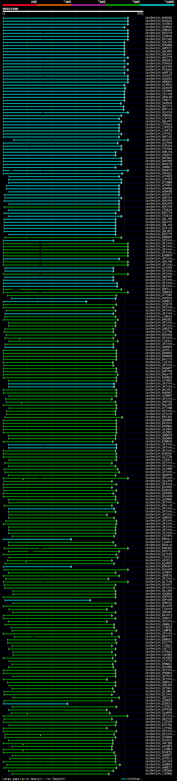Open hit UniRef100_A1BB43
The width and height of the screenshot is (177, 781).
(x=159, y=765)
